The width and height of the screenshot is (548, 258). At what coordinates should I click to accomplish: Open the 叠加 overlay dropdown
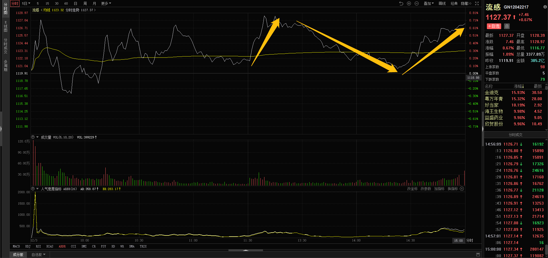[428, 3]
